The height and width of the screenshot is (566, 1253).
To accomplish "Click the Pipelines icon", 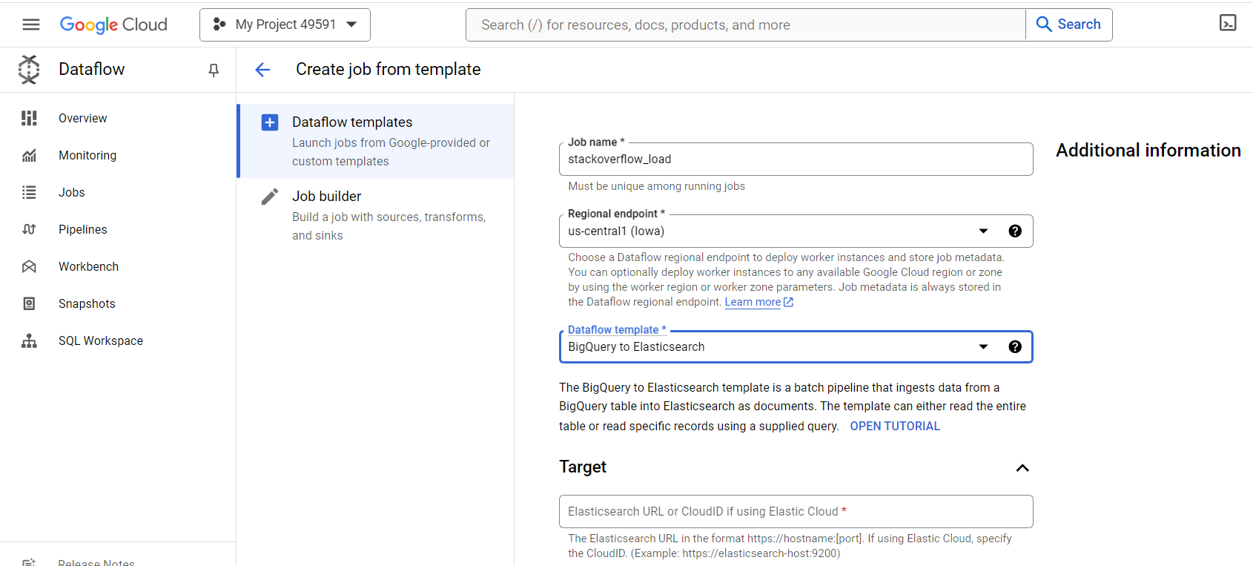I will point(29,229).
